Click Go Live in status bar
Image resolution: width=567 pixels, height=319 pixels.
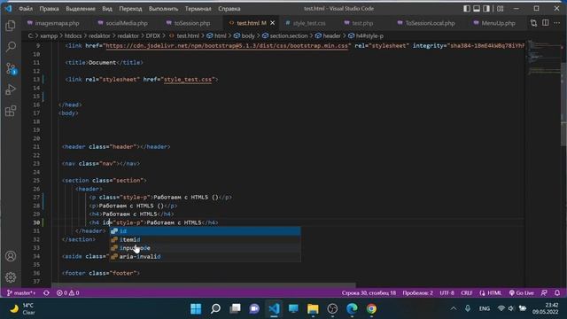521,293
